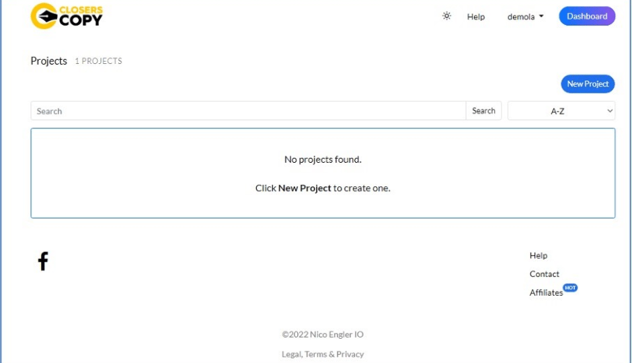
Task: Open the footer Help link
Action: point(538,255)
